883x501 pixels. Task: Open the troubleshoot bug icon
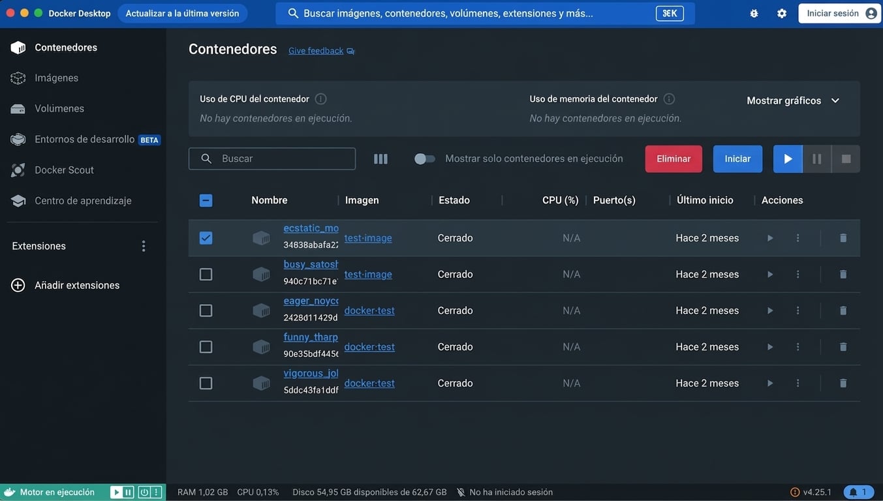coord(754,13)
